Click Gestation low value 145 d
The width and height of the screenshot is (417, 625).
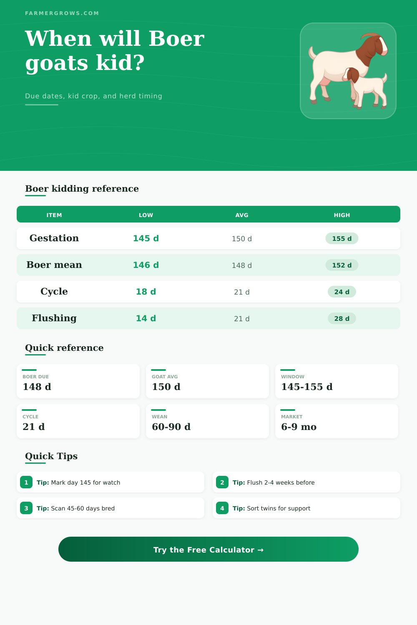[x=146, y=238]
